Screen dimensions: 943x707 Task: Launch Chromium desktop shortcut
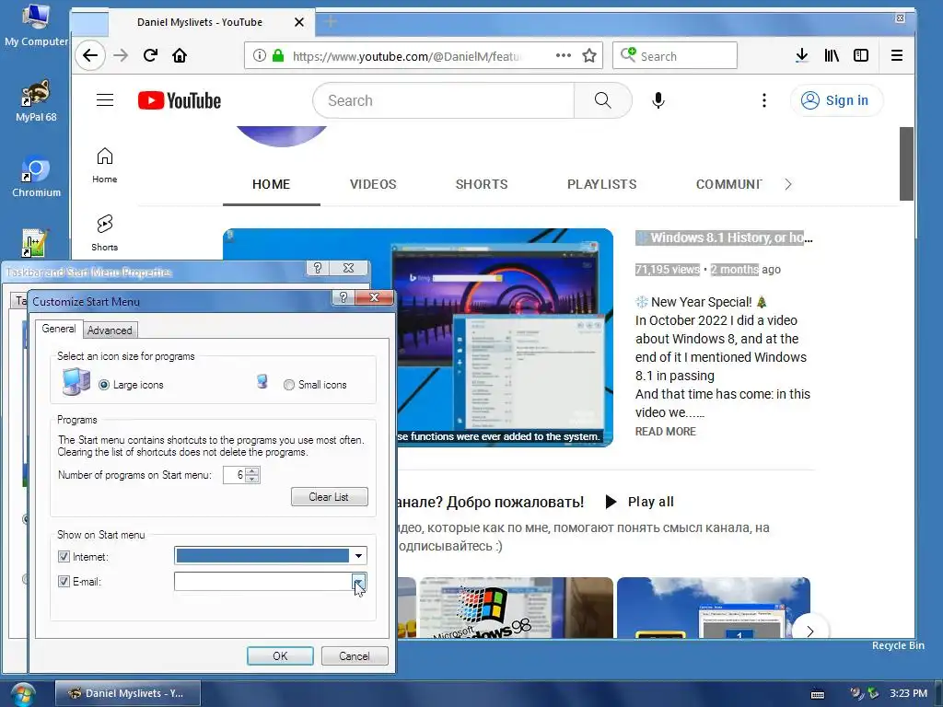(36, 176)
